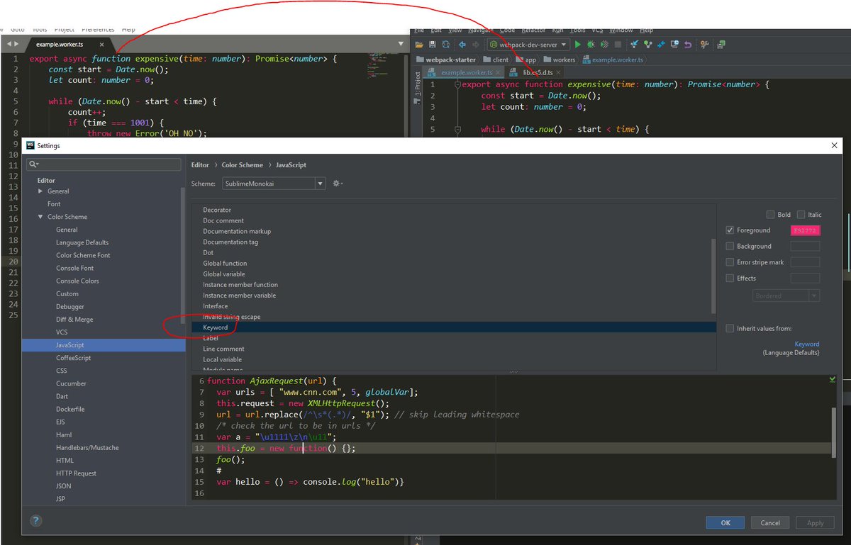
Task: Click Sublime's previous tab left arrow
Action: click(x=8, y=45)
